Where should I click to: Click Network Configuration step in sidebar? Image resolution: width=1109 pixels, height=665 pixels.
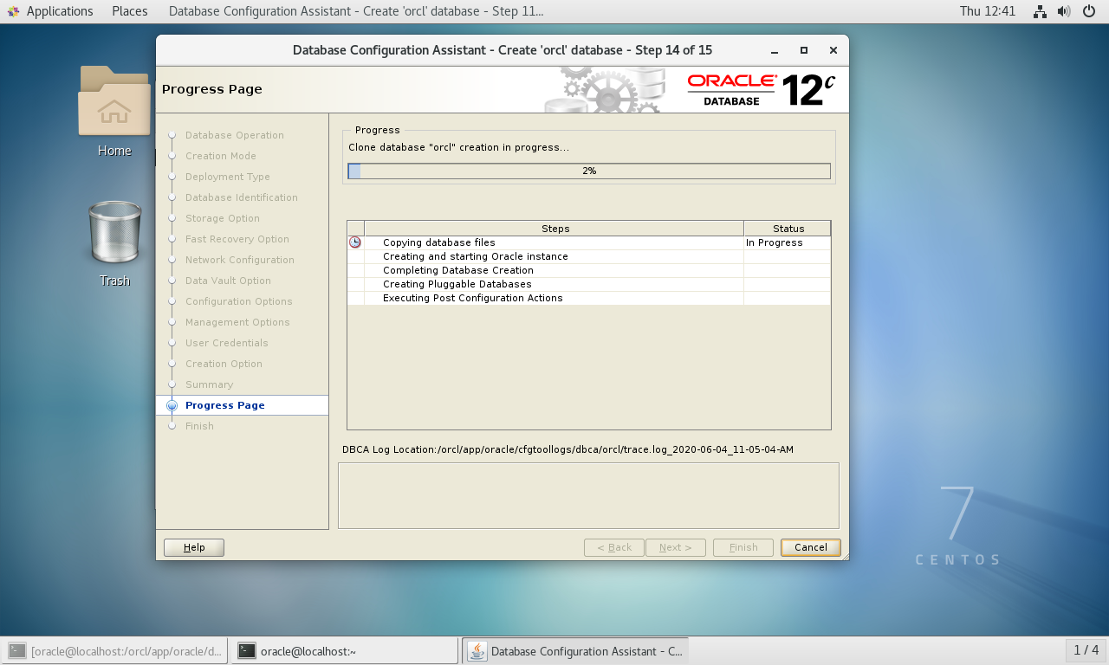coord(240,260)
